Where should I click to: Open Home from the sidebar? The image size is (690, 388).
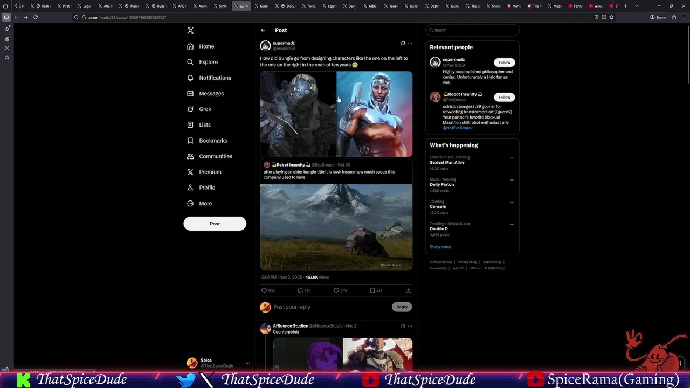click(201, 46)
